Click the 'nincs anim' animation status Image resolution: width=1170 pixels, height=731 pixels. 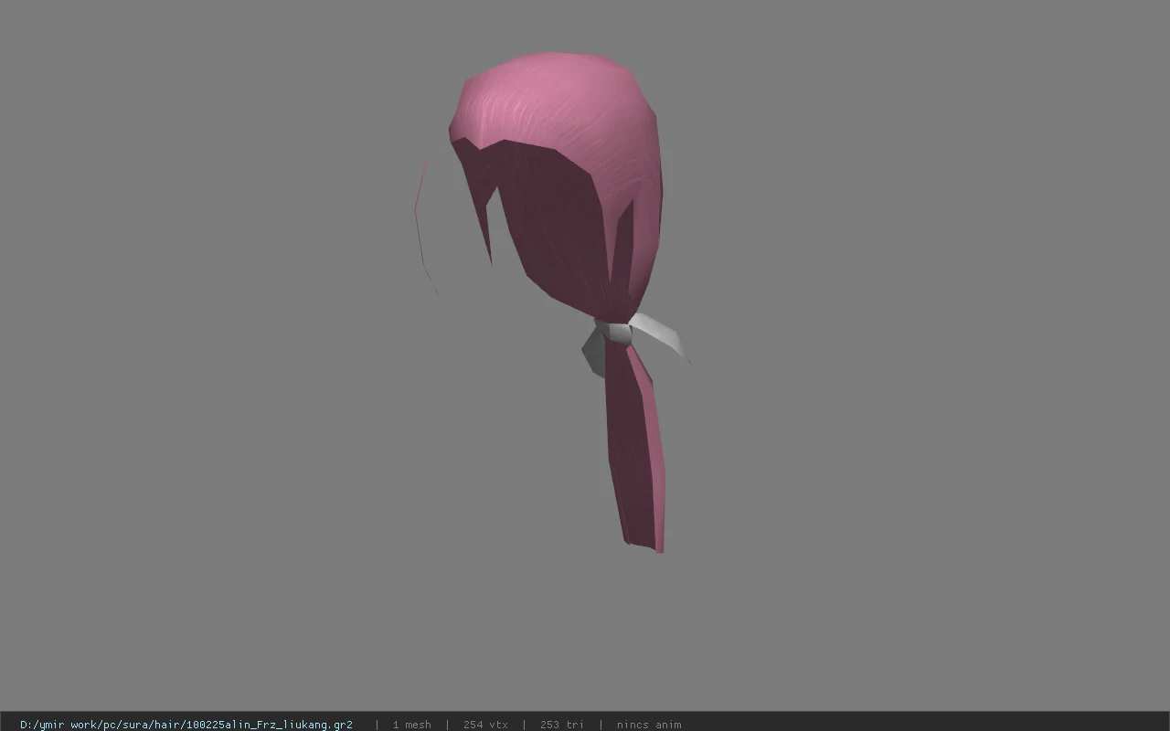[x=649, y=725]
